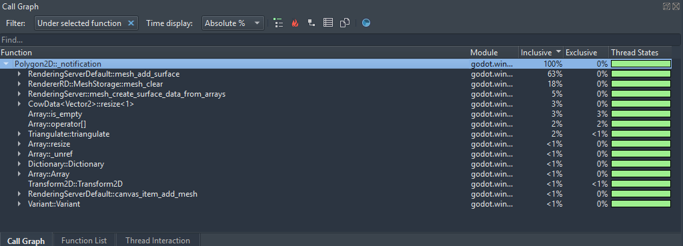Click thread state bar for Polygon2D::_notification
683x246 pixels.
(x=641, y=64)
